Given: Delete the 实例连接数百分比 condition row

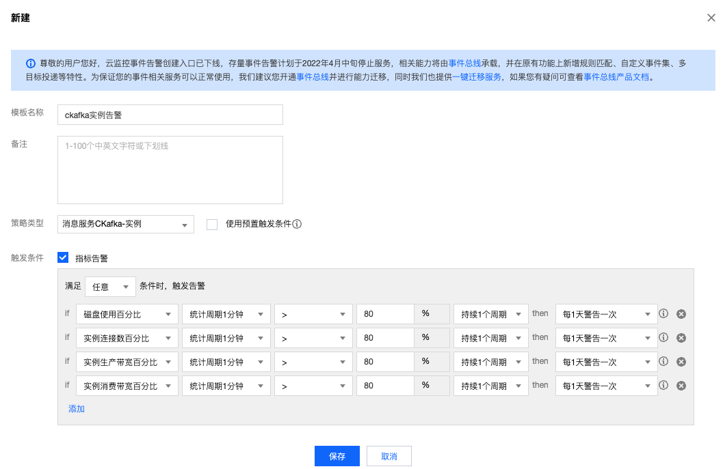Looking at the screenshot, I should 681,338.
